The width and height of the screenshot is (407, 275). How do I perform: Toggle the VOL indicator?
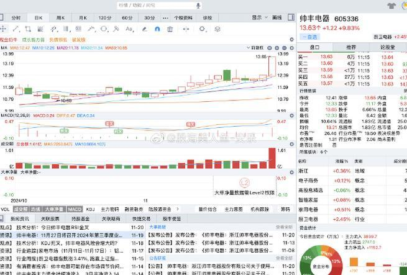(5, 209)
